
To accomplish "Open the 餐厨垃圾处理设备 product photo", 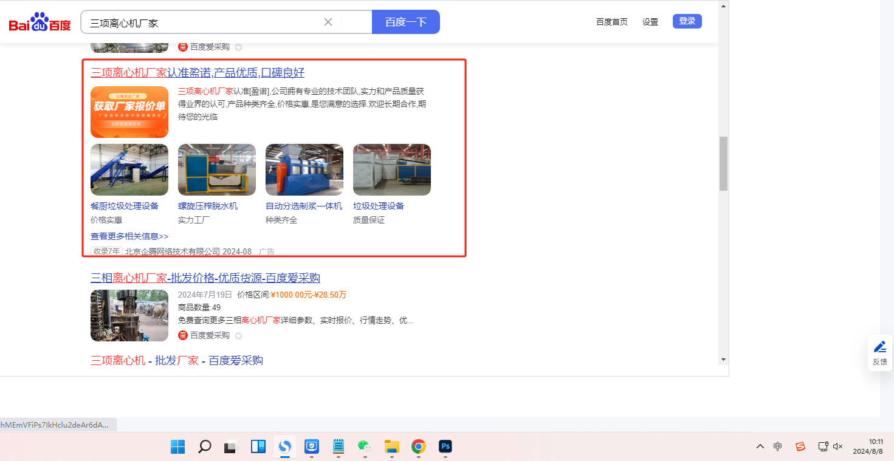I will 129,169.
